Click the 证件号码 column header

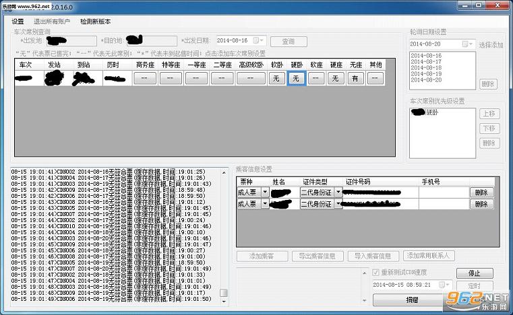tap(358, 182)
